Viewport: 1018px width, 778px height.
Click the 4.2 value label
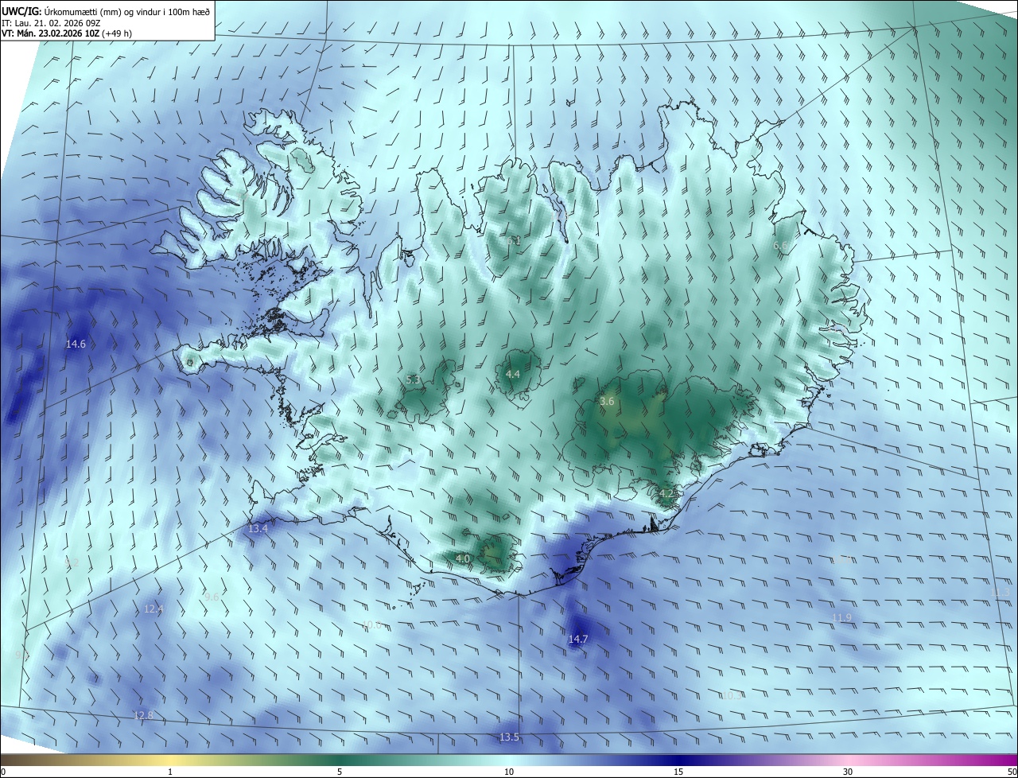click(666, 493)
